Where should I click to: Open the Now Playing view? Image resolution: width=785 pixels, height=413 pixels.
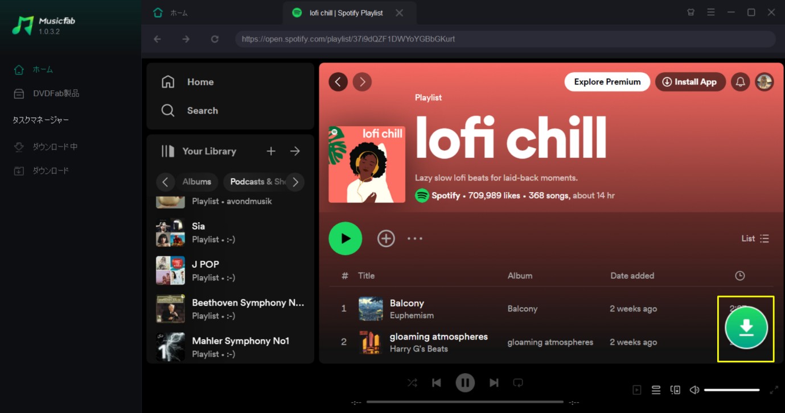(x=637, y=390)
